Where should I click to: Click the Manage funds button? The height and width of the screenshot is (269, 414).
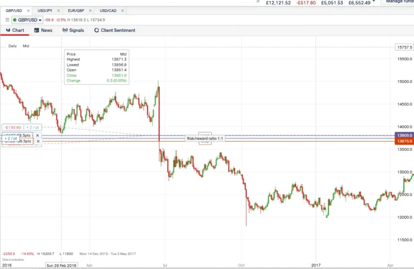click(x=397, y=2)
